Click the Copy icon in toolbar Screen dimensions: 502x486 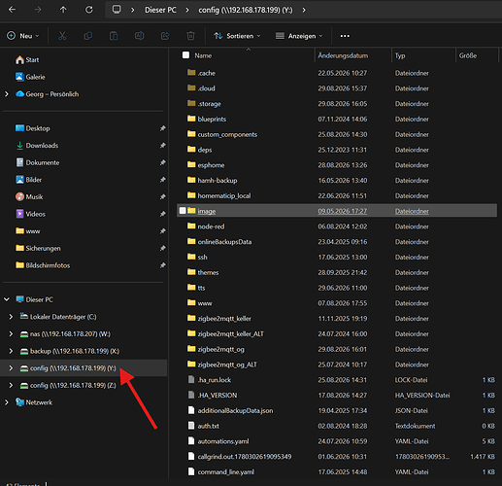click(88, 36)
